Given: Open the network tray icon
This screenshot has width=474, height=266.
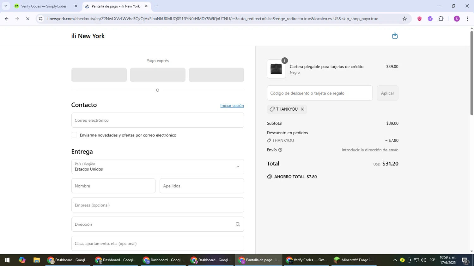Looking at the screenshot, I should point(416,260).
